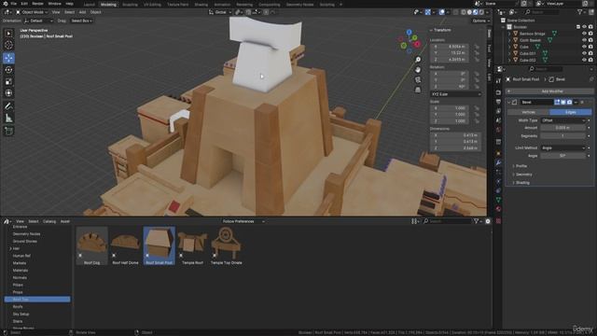Activate the Move tool

8,58
